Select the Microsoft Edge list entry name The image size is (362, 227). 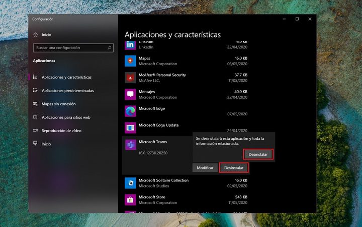(152, 108)
